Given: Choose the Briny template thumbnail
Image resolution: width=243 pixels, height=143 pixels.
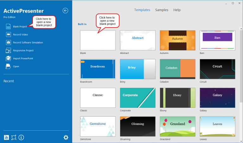Looking at the screenshot, I should click(138, 69).
